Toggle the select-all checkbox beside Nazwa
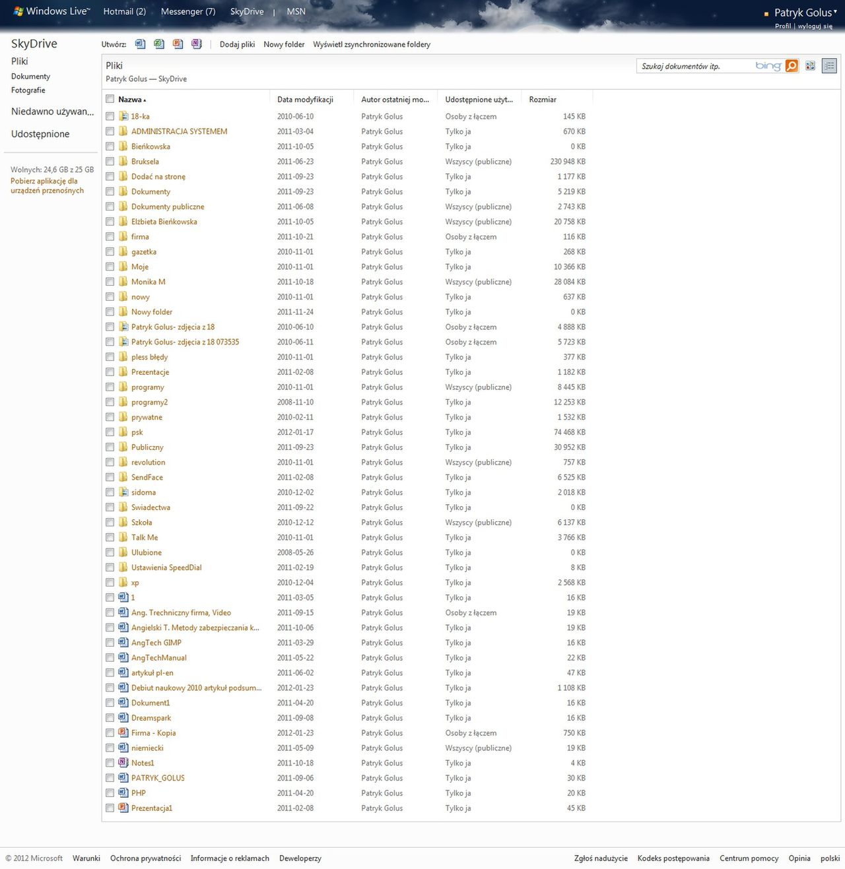 (x=110, y=99)
